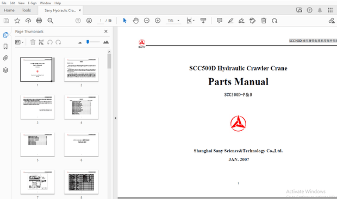The height and width of the screenshot is (199, 337).
Task: Select page 3 thumbnail
Action: tap(38, 107)
